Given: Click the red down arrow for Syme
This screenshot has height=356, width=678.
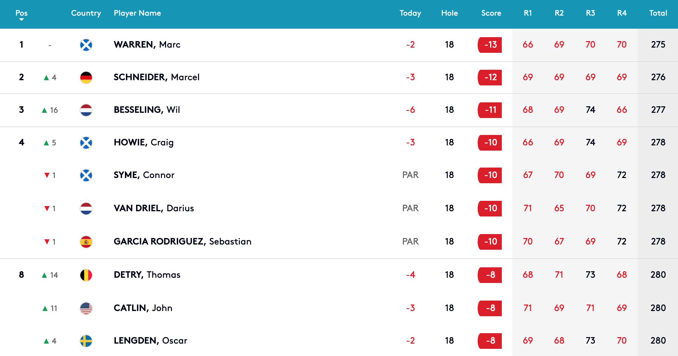Looking at the screenshot, I should 47,175.
